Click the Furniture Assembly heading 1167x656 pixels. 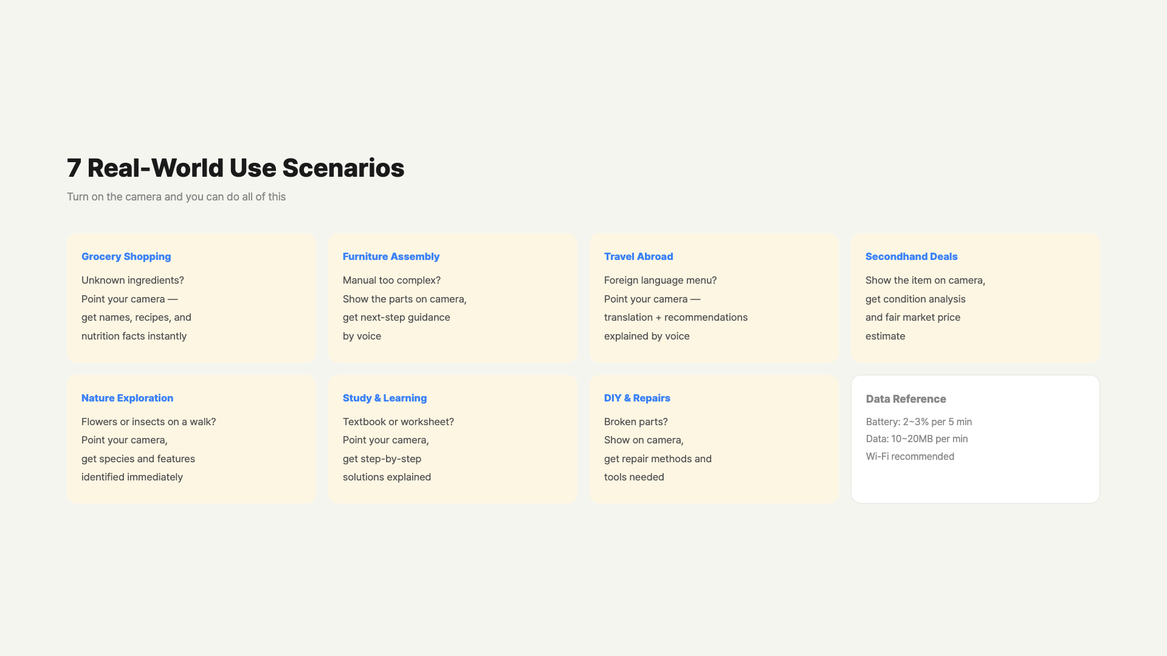pyautogui.click(x=391, y=256)
